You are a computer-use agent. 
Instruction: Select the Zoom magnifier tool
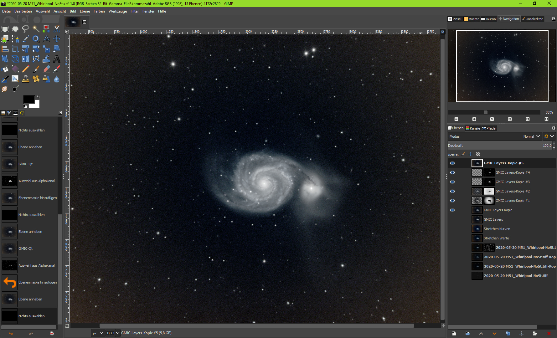pyautogui.click(x=36, y=39)
